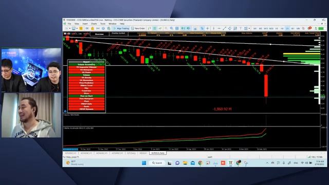Viewport: 329px width, 185px height.
Task: Click the Overlay Symbol button
Action: point(118,33)
